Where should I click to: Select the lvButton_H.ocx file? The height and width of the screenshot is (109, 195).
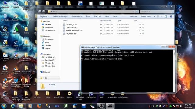[70, 25]
